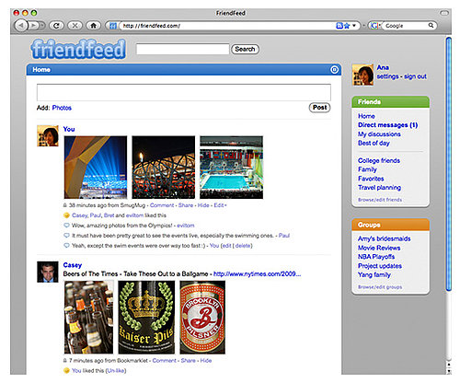The image size is (460, 383).
Task: Click the site favicon beside the URL
Action: (113, 26)
